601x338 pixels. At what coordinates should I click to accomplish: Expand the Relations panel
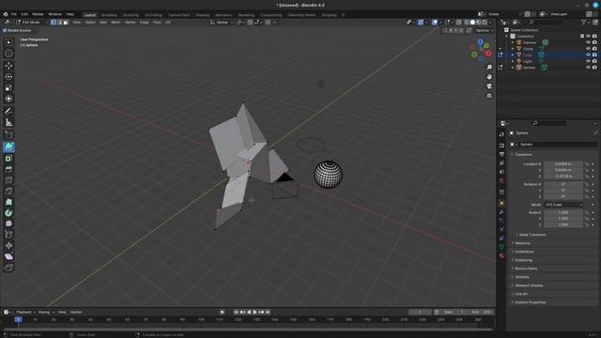click(522, 243)
